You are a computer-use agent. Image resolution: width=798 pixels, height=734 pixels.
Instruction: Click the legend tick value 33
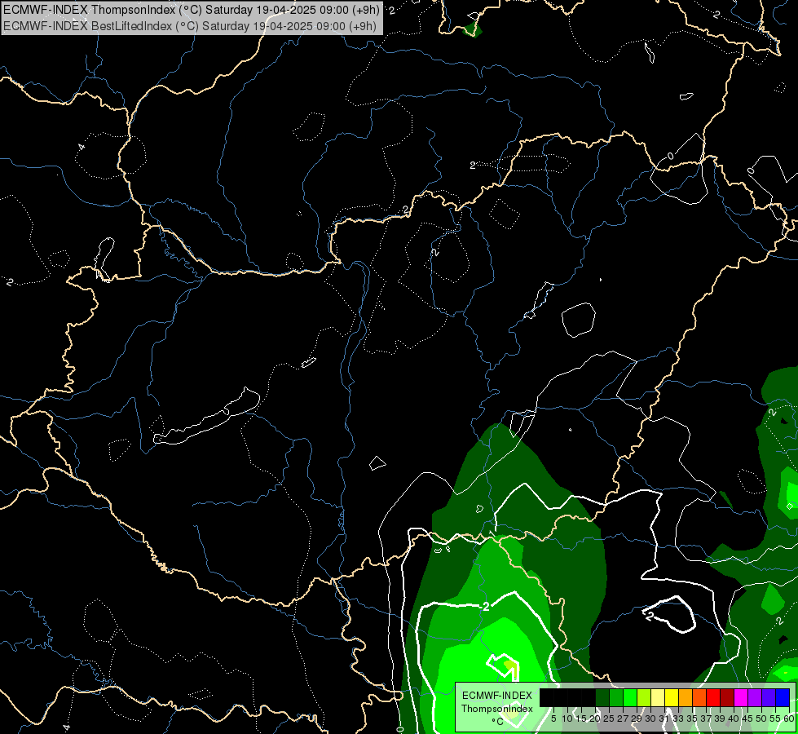click(678, 719)
